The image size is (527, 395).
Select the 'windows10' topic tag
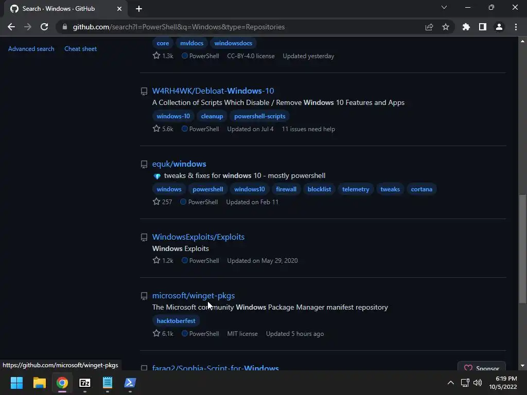pyautogui.click(x=250, y=189)
